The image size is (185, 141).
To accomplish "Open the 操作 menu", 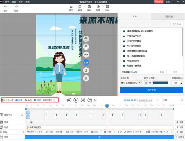I will [x=21, y=2].
